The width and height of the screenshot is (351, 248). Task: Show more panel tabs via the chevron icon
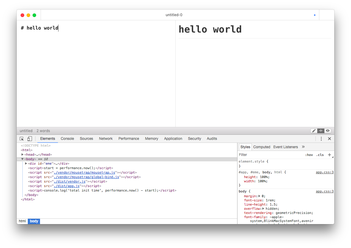(303, 147)
